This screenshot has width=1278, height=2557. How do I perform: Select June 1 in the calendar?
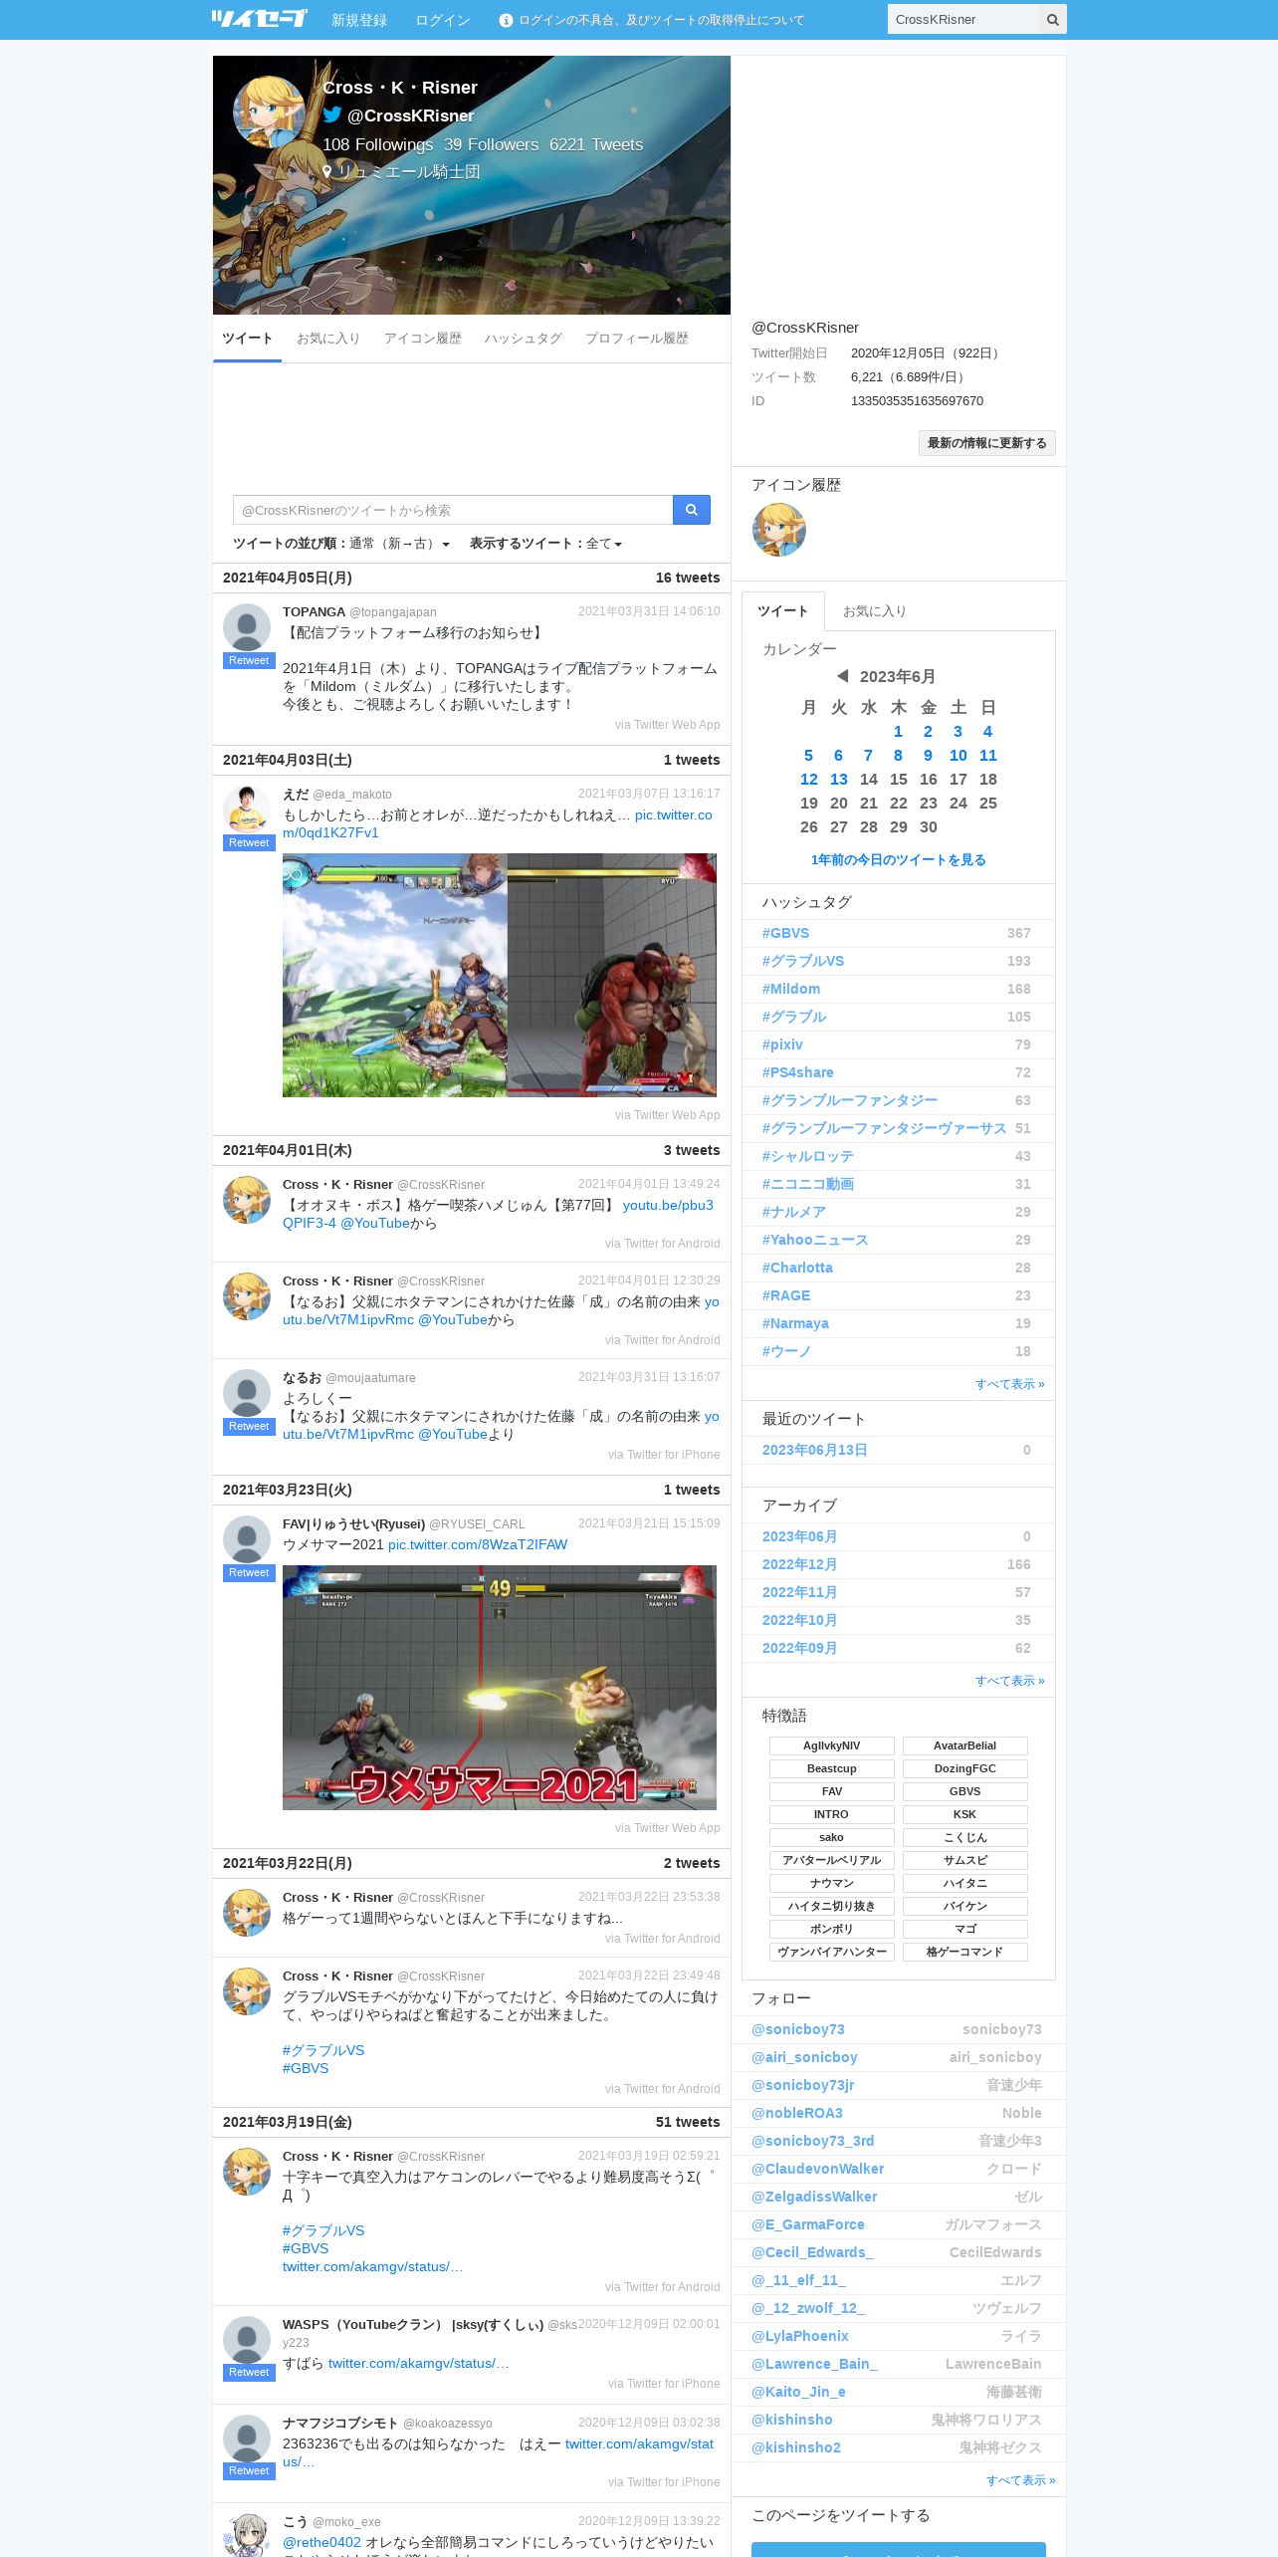899,732
